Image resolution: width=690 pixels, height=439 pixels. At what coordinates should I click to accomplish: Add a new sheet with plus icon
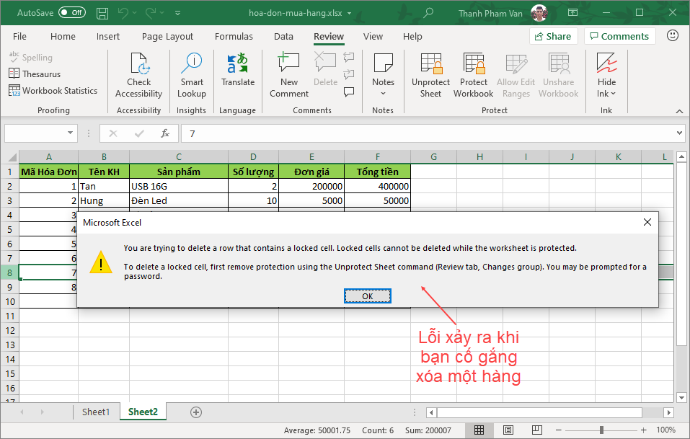point(196,412)
